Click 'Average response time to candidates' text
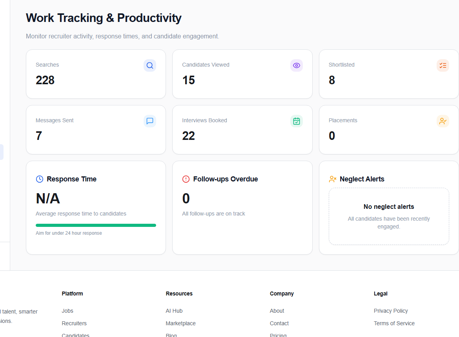Image resolution: width=459 pixels, height=337 pixels. tap(81, 214)
